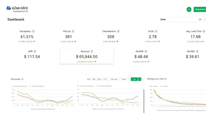Show info for RevPAC metric

197,52
